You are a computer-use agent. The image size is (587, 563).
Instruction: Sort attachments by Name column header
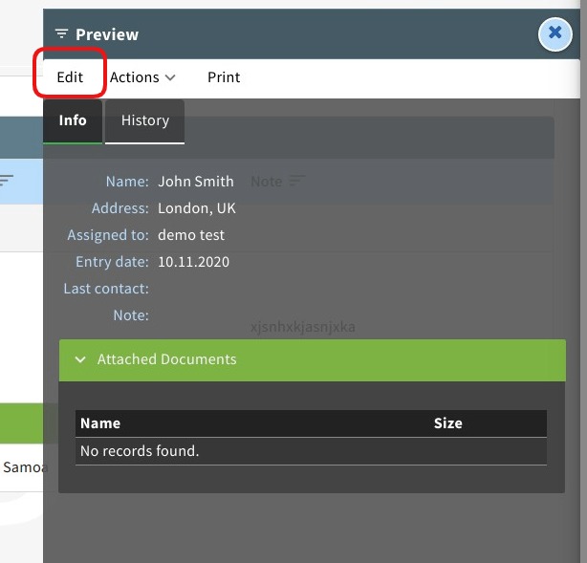click(100, 423)
